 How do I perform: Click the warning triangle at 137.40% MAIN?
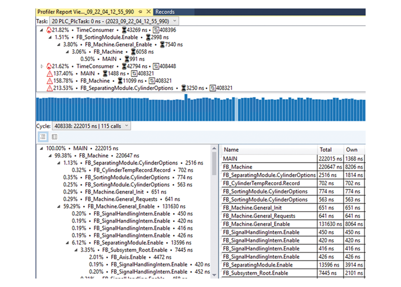tap(50, 74)
